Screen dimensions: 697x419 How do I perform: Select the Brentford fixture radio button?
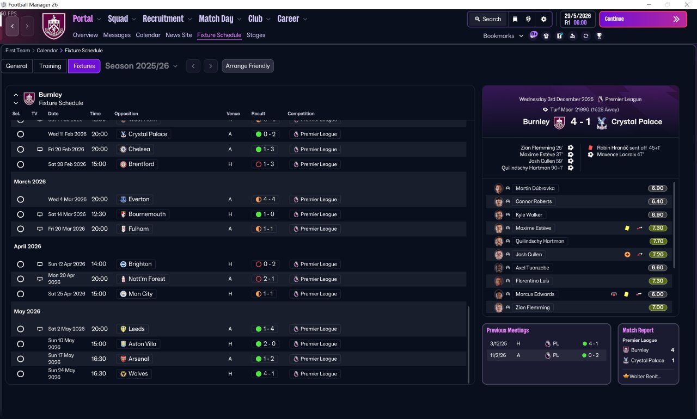(x=21, y=164)
